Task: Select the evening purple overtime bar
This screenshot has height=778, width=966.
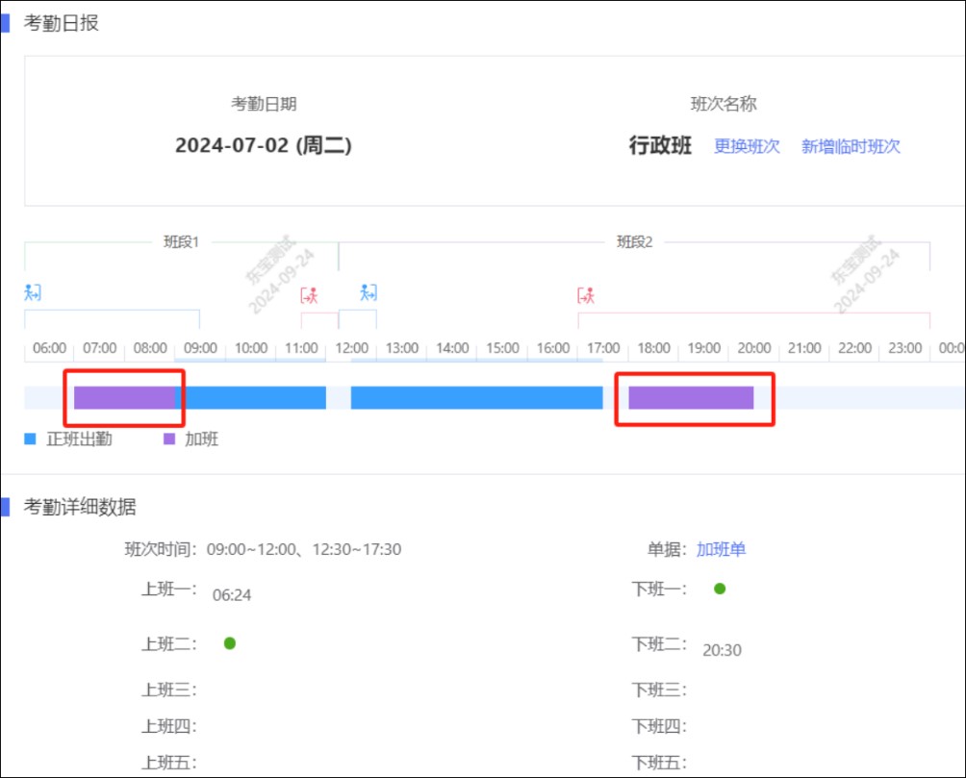Action: [x=691, y=397]
